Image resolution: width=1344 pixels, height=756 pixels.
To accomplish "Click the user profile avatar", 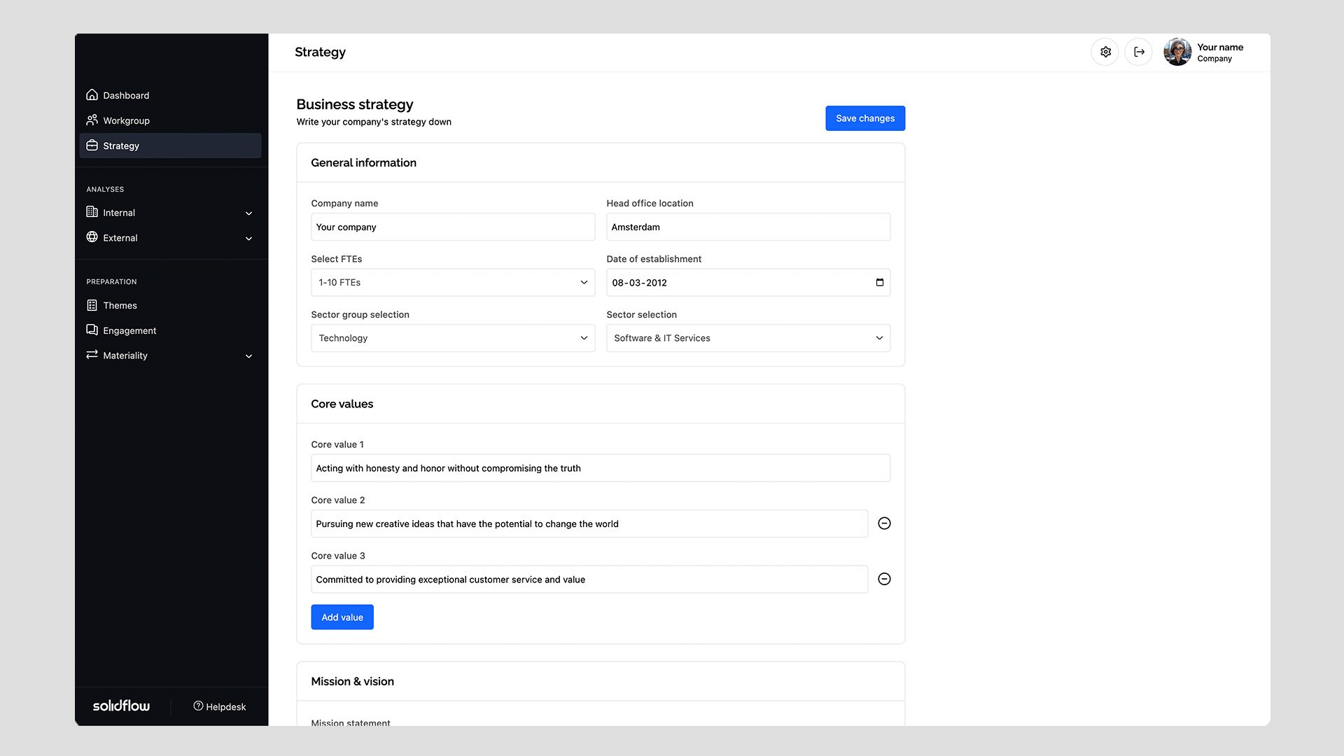I will 1177,52.
